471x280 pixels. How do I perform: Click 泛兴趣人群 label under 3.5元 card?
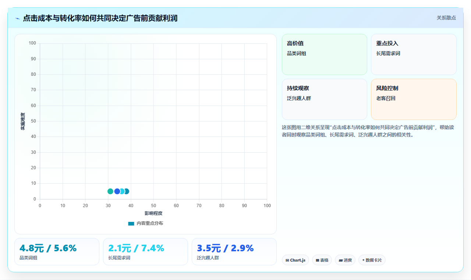(208, 258)
